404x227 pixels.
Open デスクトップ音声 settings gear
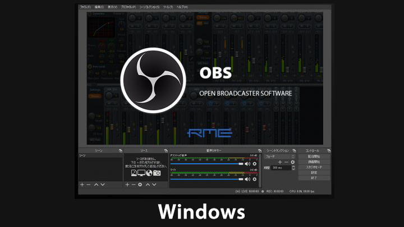(255, 164)
